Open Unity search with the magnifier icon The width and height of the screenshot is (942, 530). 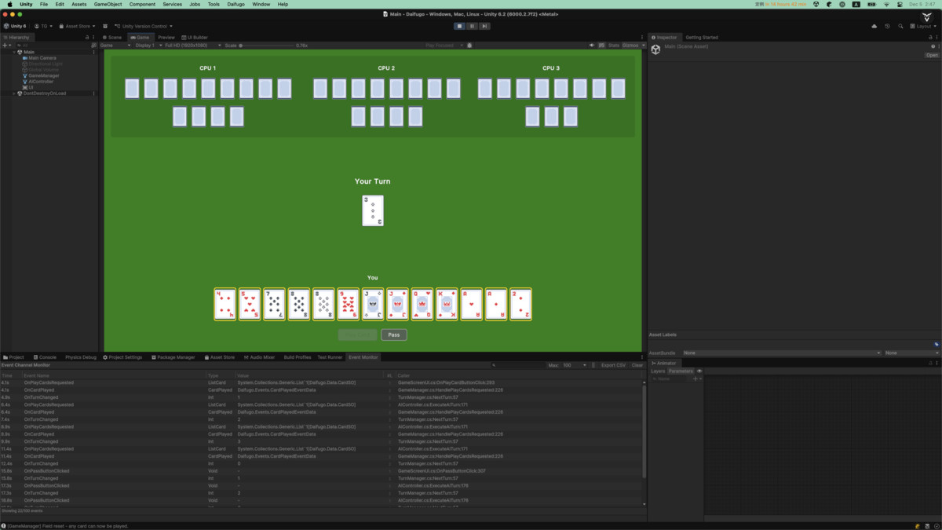coord(900,25)
